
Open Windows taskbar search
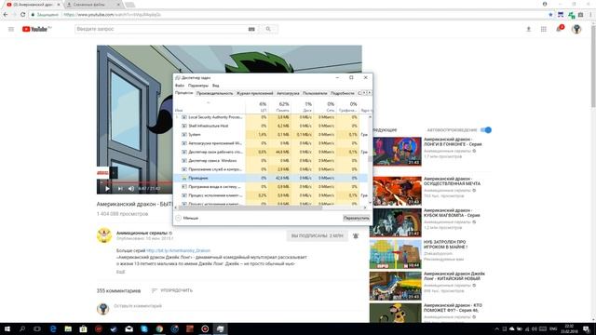(x=22, y=328)
